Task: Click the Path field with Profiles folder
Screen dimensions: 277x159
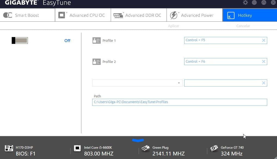Action: click(180, 102)
